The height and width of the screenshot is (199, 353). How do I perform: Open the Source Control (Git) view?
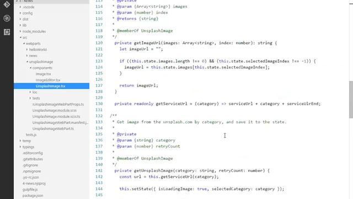[x=7, y=4]
